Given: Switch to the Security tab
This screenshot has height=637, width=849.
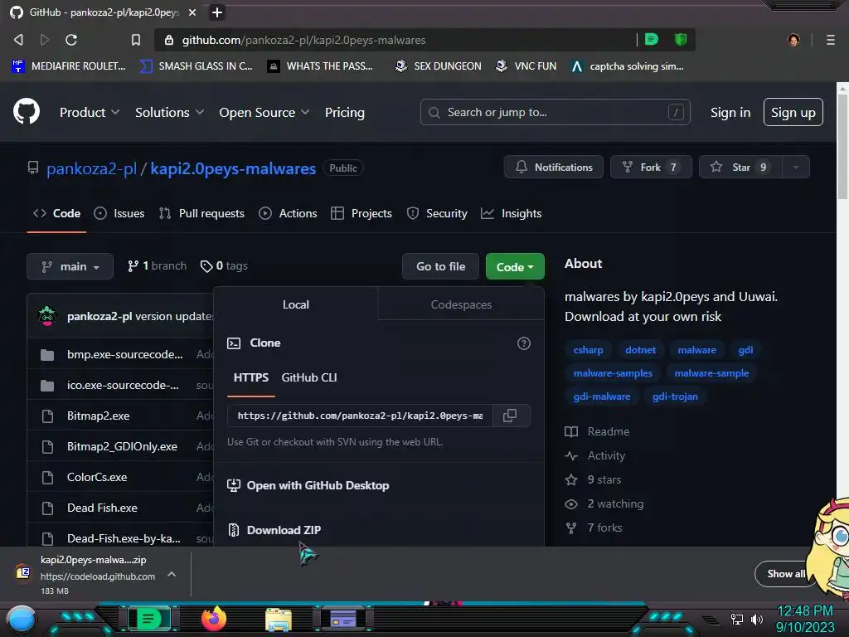Looking at the screenshot, I should (x=437, y=213).
